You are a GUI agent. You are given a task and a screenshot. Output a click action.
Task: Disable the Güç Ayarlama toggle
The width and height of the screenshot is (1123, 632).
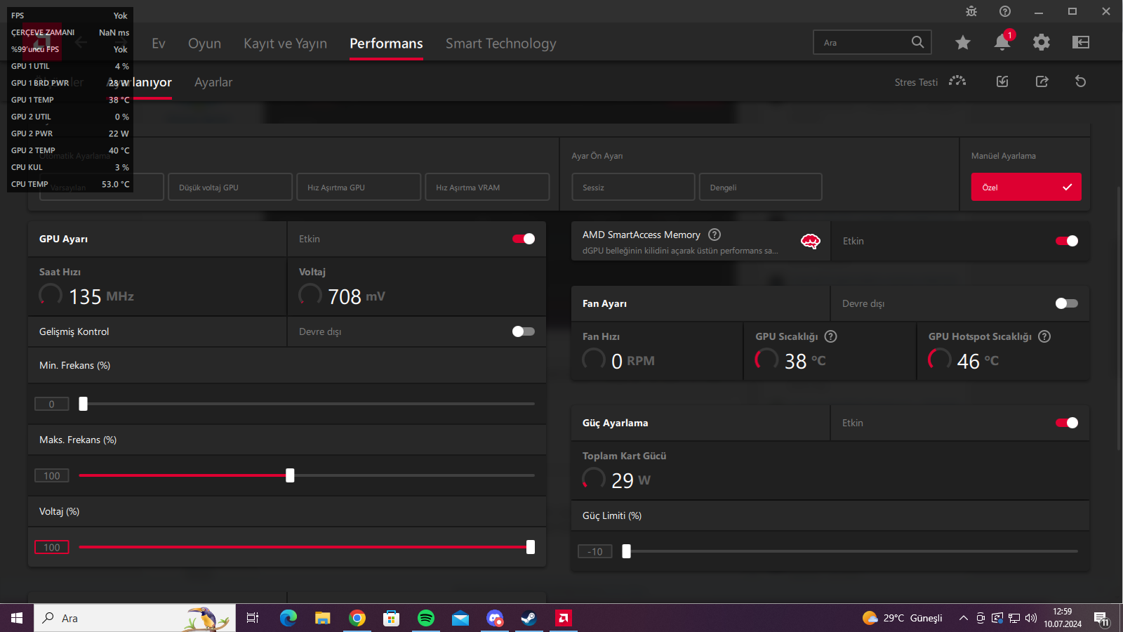(1067, 423)
